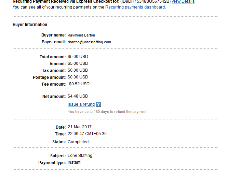Viewport: 227px width, 175px height.
Task: Click the Postage amount label
Action: point(49,77)
